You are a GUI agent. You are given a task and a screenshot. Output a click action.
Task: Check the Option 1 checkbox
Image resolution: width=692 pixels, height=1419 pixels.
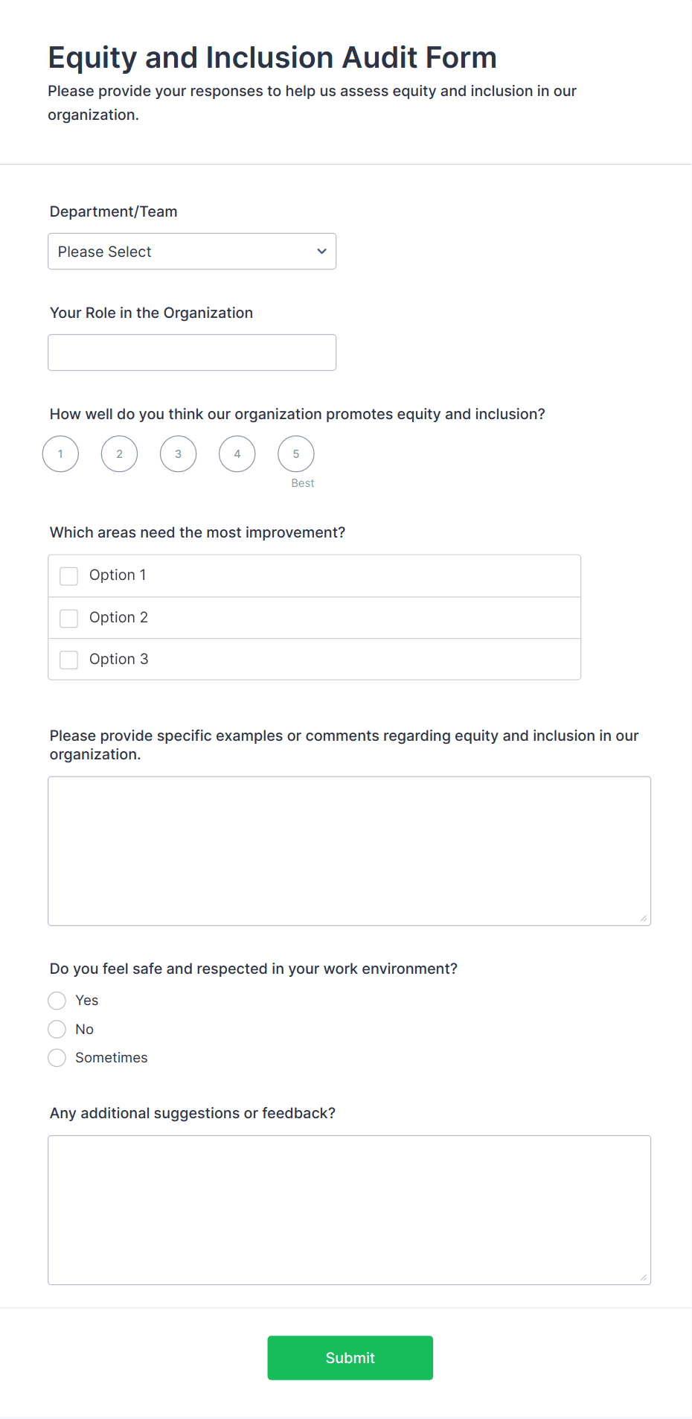69,576
